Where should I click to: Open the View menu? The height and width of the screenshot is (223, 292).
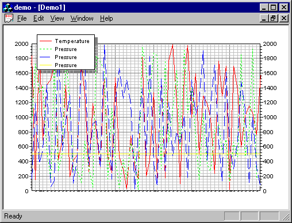point(57,18)
